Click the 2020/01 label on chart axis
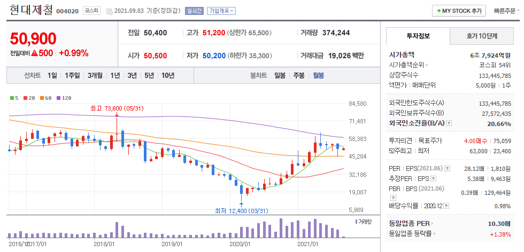 pos(240,243)
